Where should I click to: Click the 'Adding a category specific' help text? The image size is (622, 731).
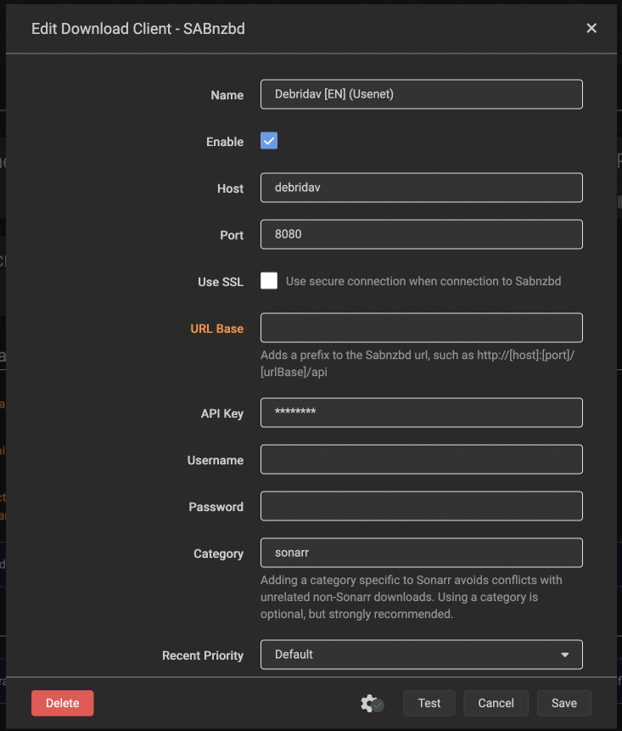pyautogui.click(x=412, y=597)
